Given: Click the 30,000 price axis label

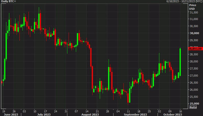Looking at the screenshot, I should (194, 33).
